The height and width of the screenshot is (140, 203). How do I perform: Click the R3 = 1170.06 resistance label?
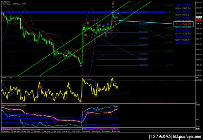point(183,5)
